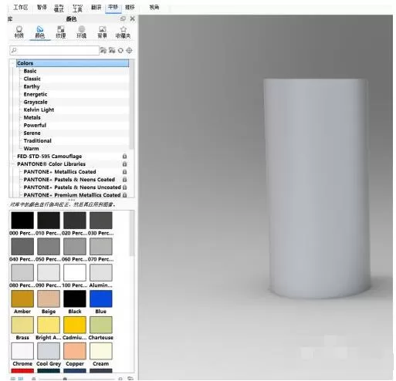This screenshot has height=381, width=396.
Task: Switch swatches to list view icon
Action: point(13,379)
